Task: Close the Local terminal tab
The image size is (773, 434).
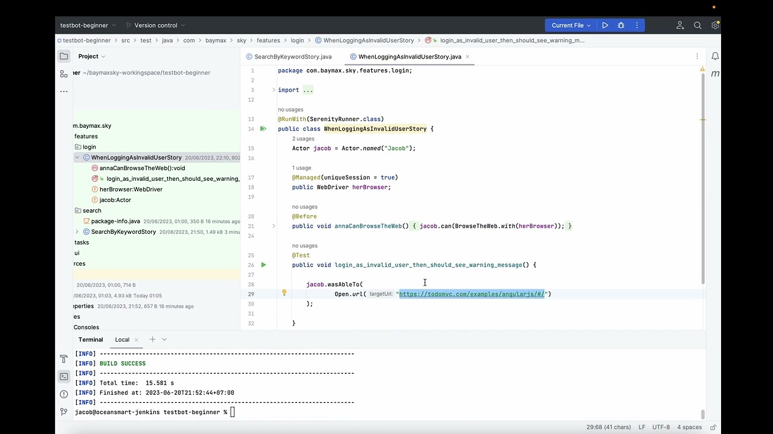Action: tap(136, 340)
